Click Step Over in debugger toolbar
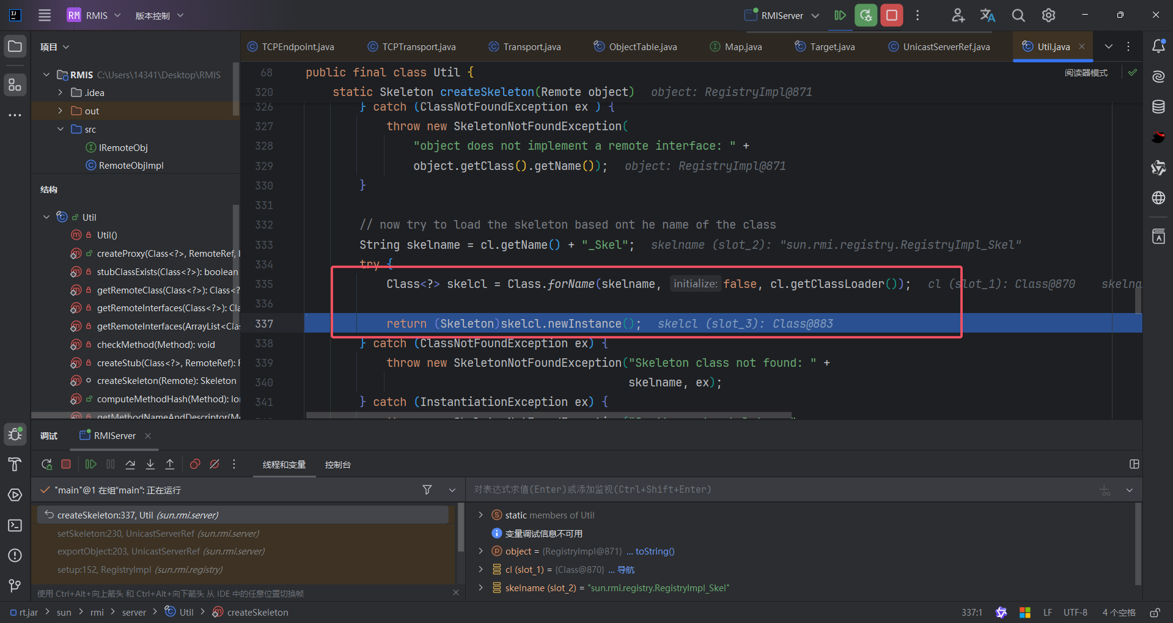The height and width of the screenshot is (623, 1173). tap(130, 465)
